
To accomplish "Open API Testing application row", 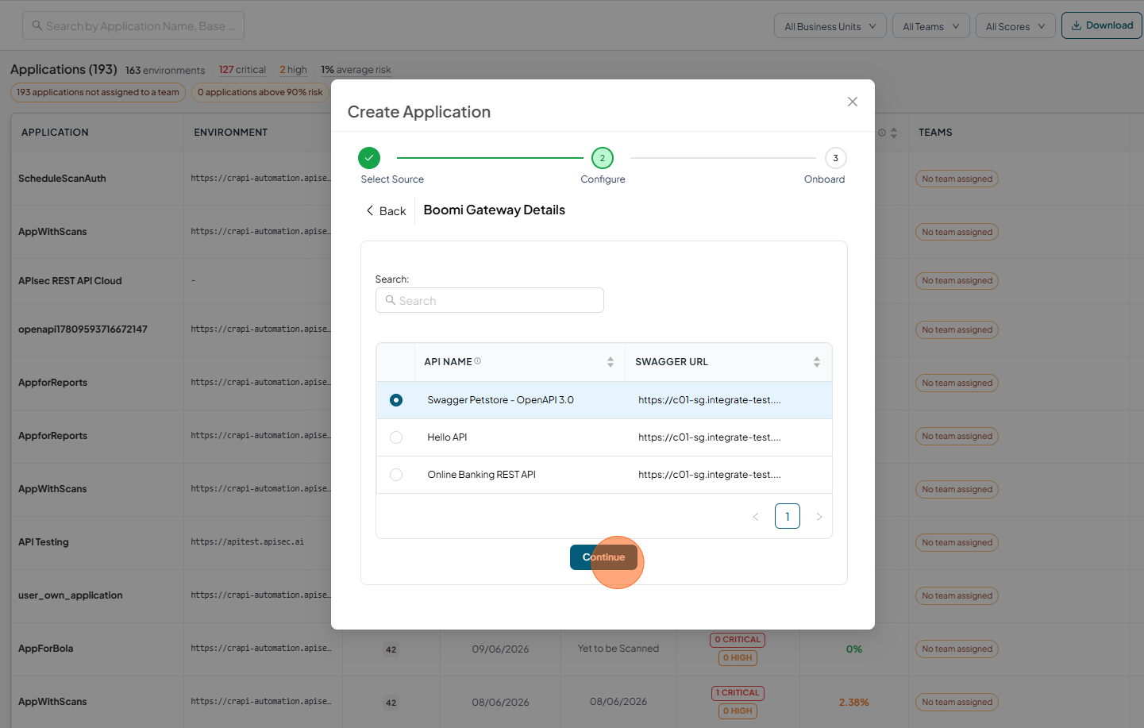I will click(44, 542).
